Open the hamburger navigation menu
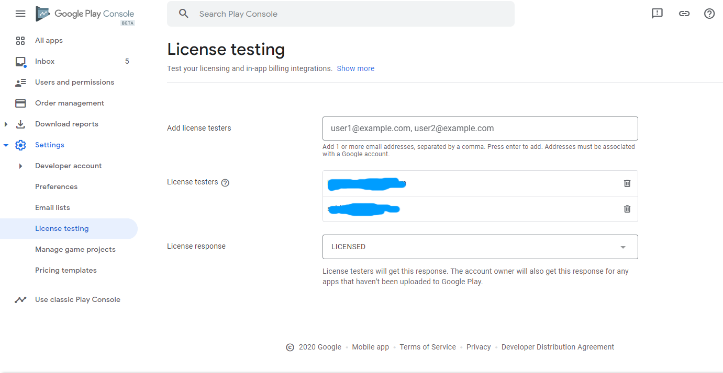This screenshot has height=373, width=723. click(x=20, y=14)
